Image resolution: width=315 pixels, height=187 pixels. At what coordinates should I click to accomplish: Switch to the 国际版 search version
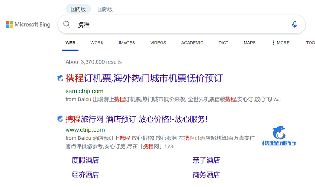click(105, 9)
